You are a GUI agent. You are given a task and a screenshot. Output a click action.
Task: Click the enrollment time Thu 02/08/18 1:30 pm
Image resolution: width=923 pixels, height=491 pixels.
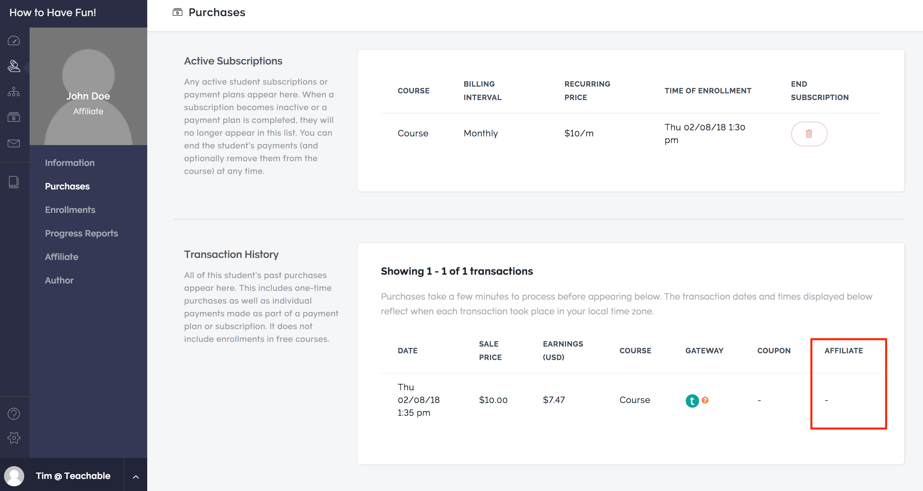(x=705, y=133)
